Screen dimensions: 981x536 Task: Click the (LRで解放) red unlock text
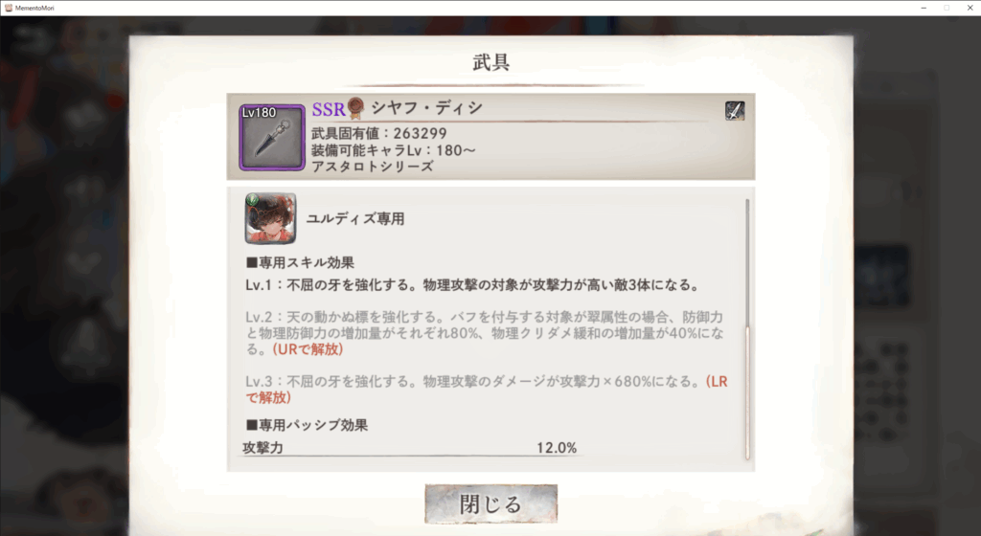(x=486, y=390)
